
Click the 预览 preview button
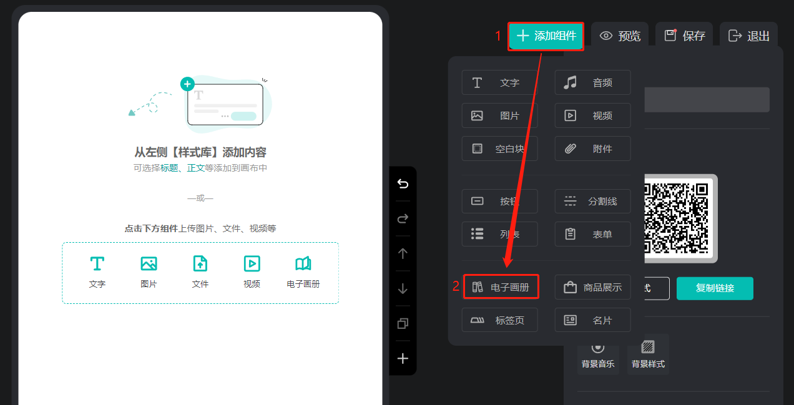point(620,36)
